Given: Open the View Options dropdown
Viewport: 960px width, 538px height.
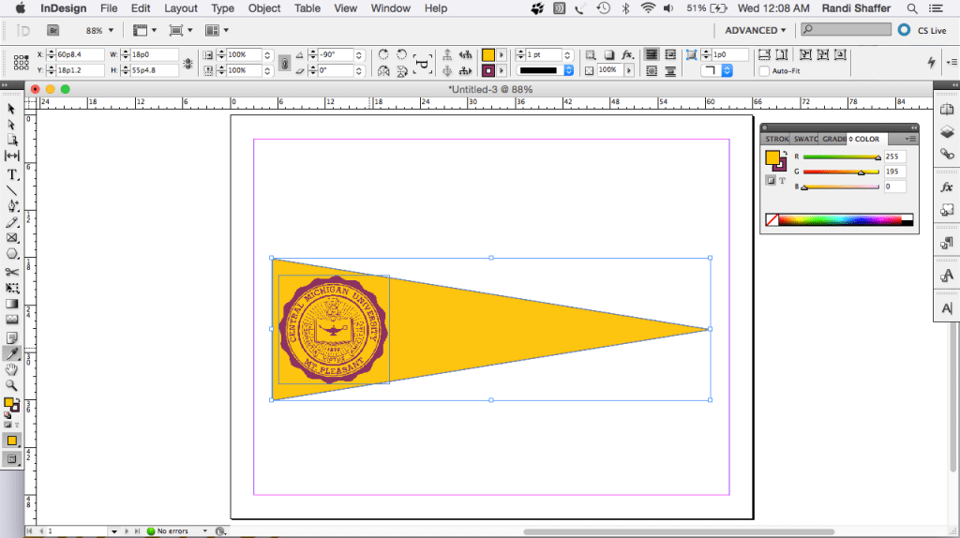Looking at the screenshot, I should tap(144, 30).
